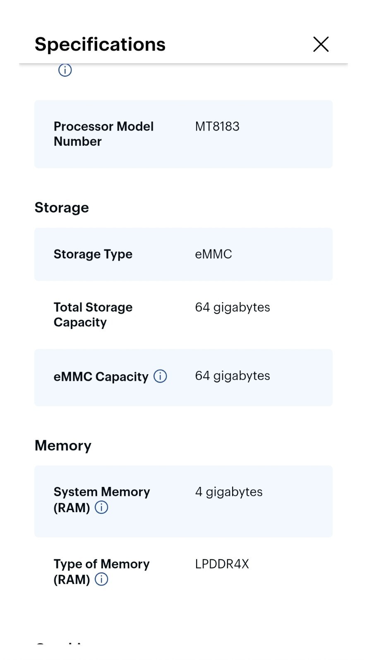
Task: Select the Storage Type row
Action: click(x=183, y=254)
